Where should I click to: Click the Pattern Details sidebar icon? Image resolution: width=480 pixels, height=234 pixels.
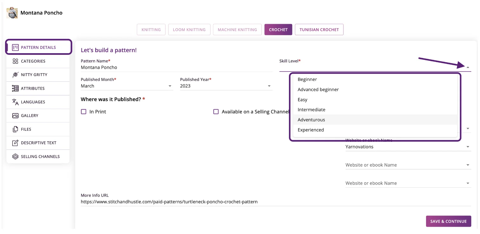15,48
